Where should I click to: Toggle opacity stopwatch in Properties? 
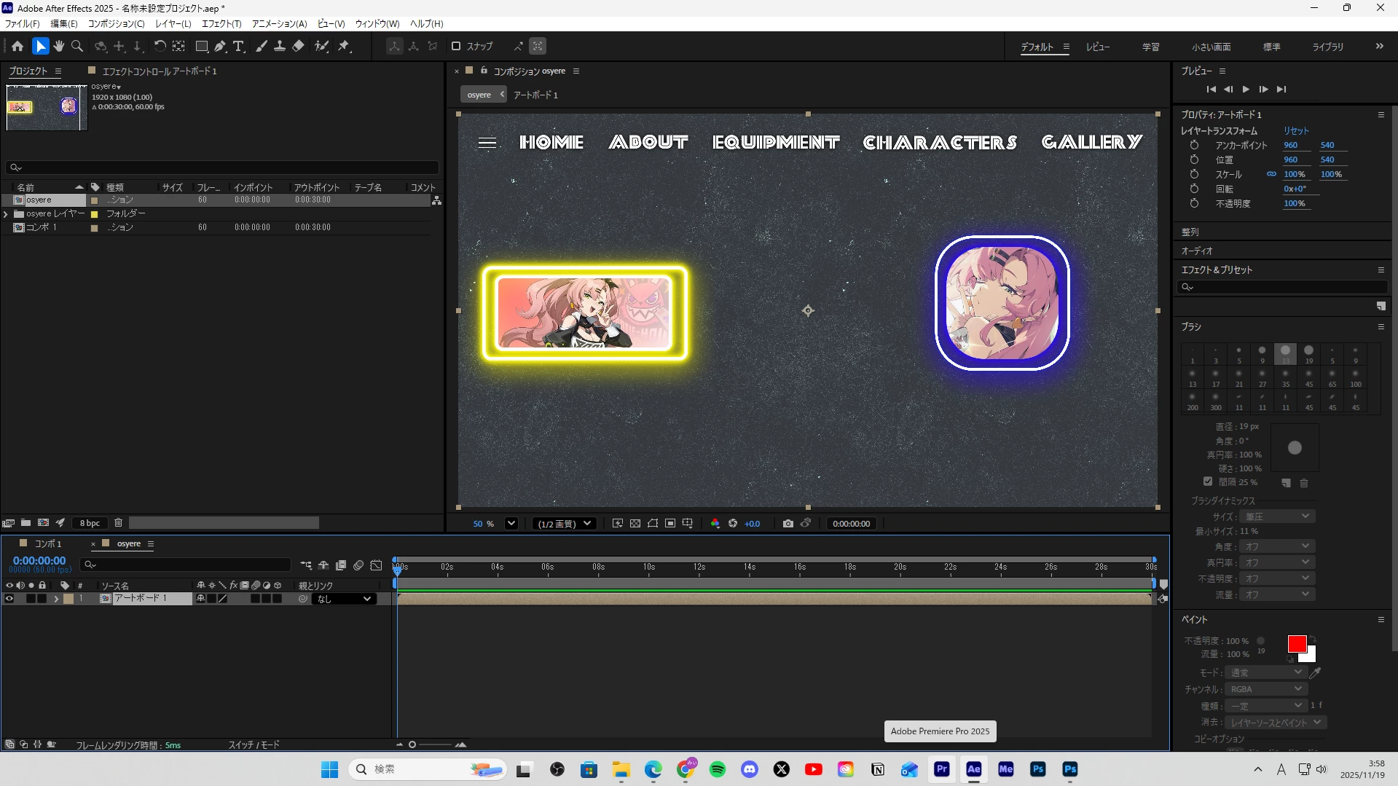[x=1194, y=203]
